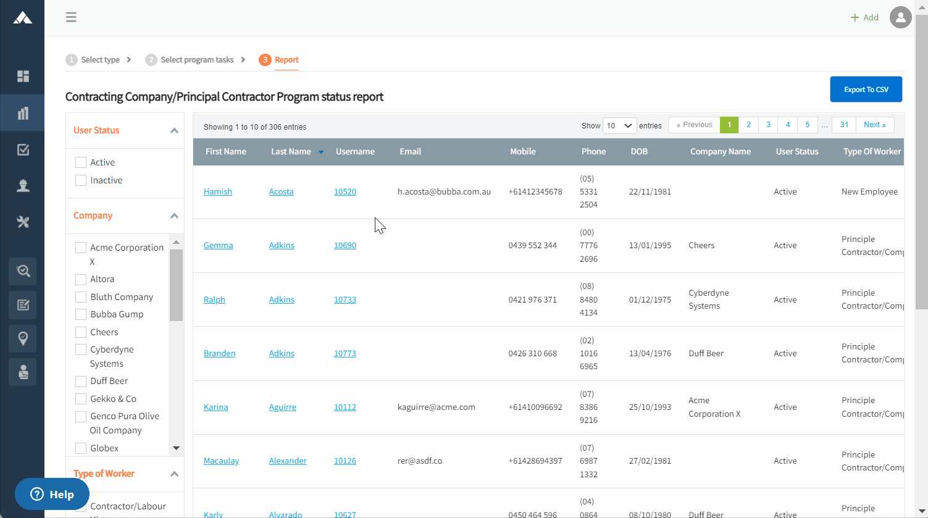Click the Export To CSV button
Image resolution: width=928 pixels, height=518 pixels.
coord(866,90)
